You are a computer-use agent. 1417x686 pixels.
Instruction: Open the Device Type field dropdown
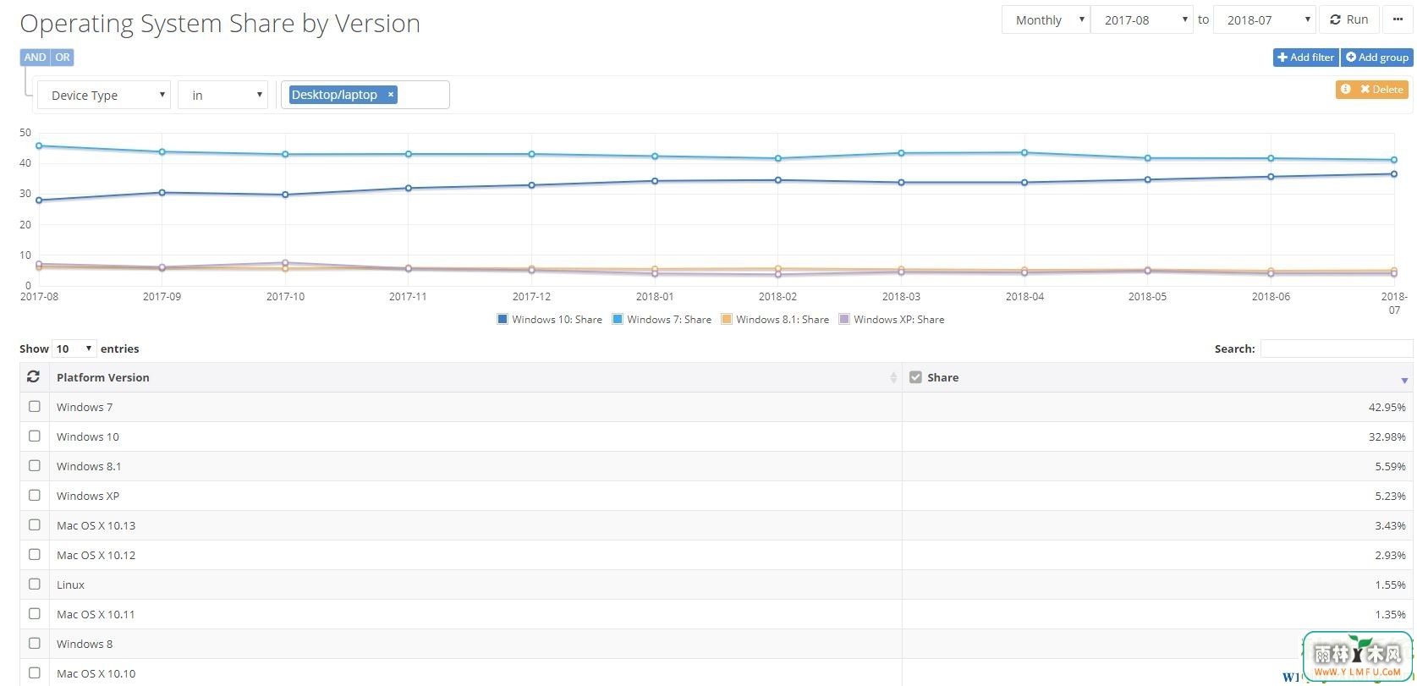104,95
